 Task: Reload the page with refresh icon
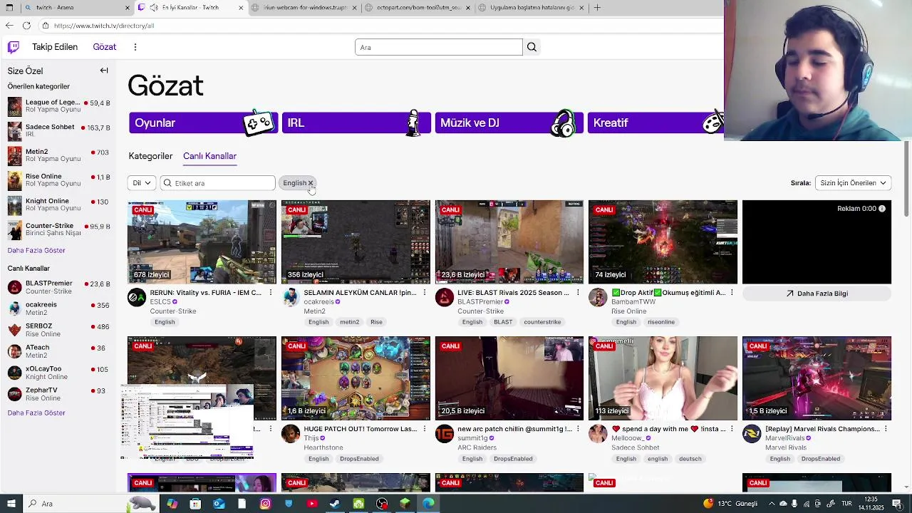click(x=26, y=25)
